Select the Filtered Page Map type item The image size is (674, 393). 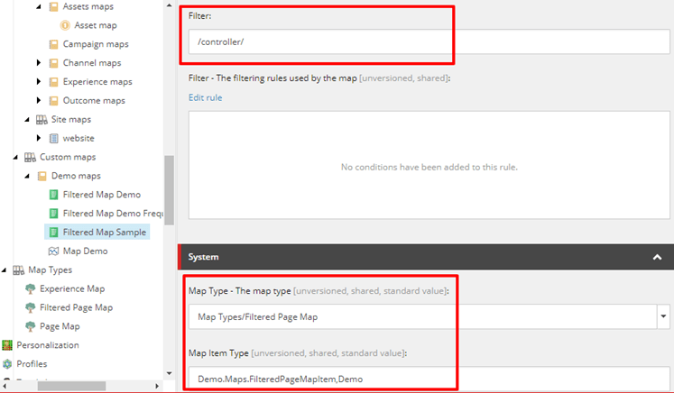point(76,307)
